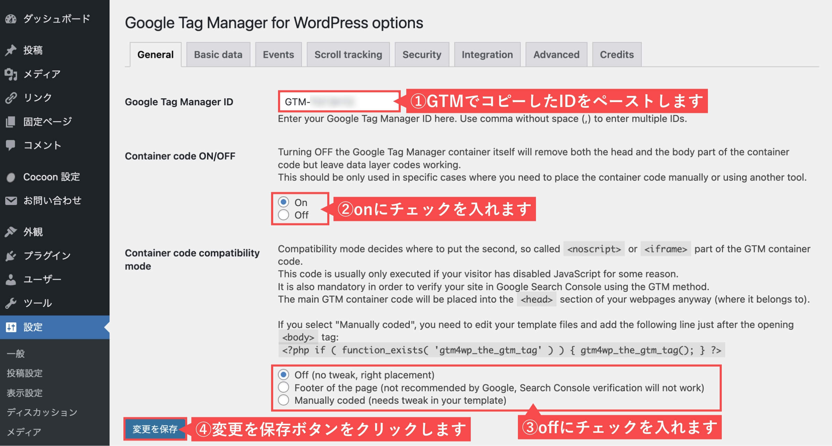Viewport: 832px width, 446px height.
Task: Open the 設定 menu item
Action: [x=55, y=327]
